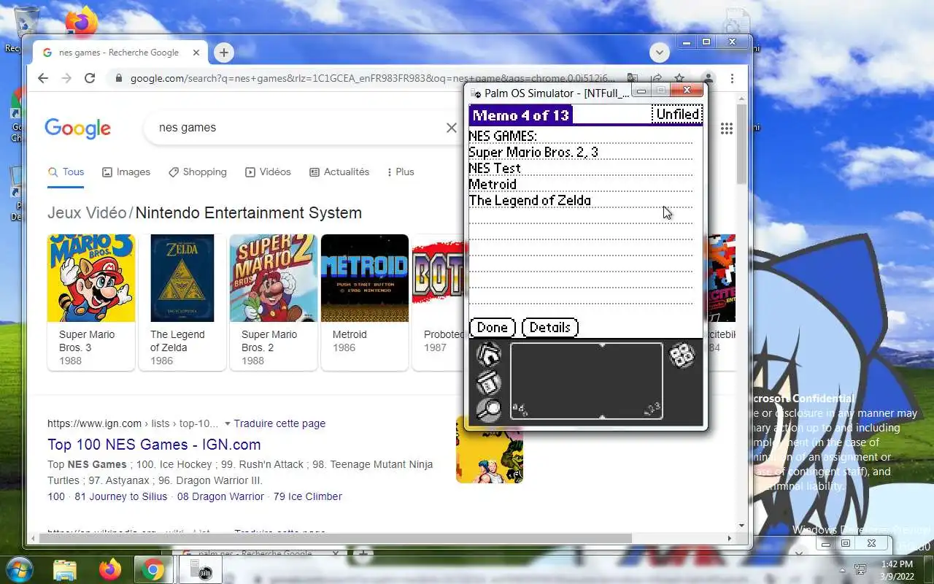Switch to Actualités search tab
Screen dimensions: 934x584
pyautogui.click(x=341, y=172)
